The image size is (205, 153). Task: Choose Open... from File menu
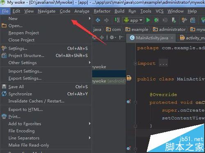(46, 26)
